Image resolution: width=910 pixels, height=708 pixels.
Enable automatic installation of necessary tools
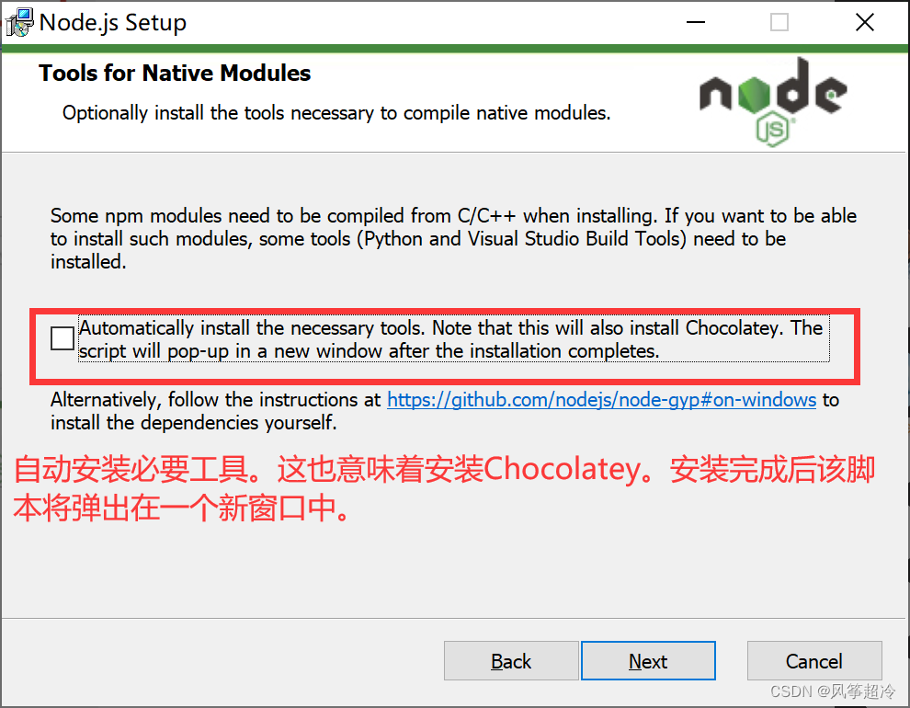coord(63,338)
